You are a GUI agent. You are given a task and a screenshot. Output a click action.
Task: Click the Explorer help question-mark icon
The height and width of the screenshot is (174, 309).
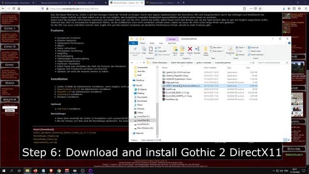pos(289,43)
